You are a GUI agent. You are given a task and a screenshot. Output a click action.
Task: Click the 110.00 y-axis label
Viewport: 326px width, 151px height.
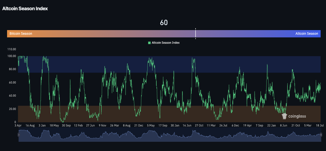11,50
